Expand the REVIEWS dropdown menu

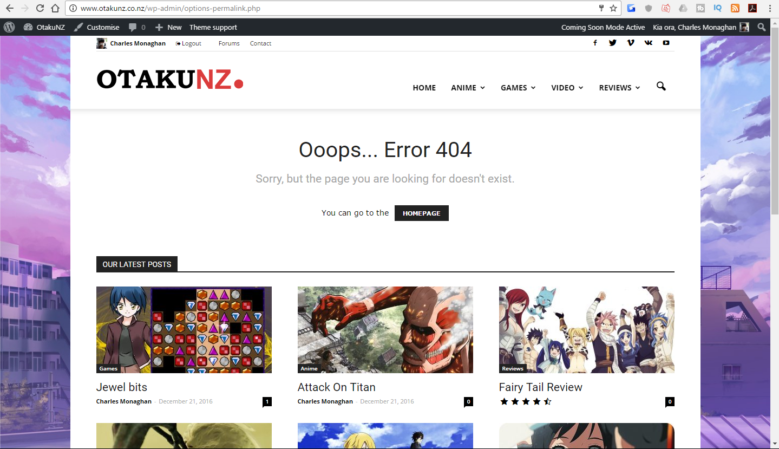coord(619,88)
